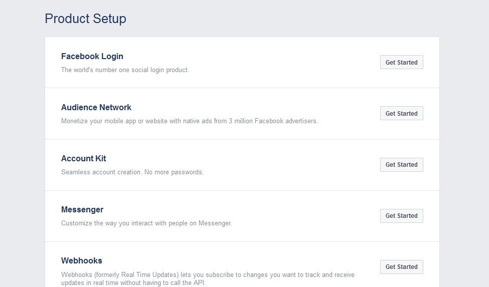Open the Account Kit heading
This screenshot has height=287, width=489.
click(x=84, y=158)
